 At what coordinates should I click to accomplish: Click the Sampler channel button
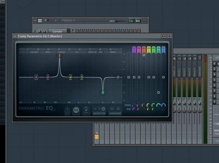[57, 31]
